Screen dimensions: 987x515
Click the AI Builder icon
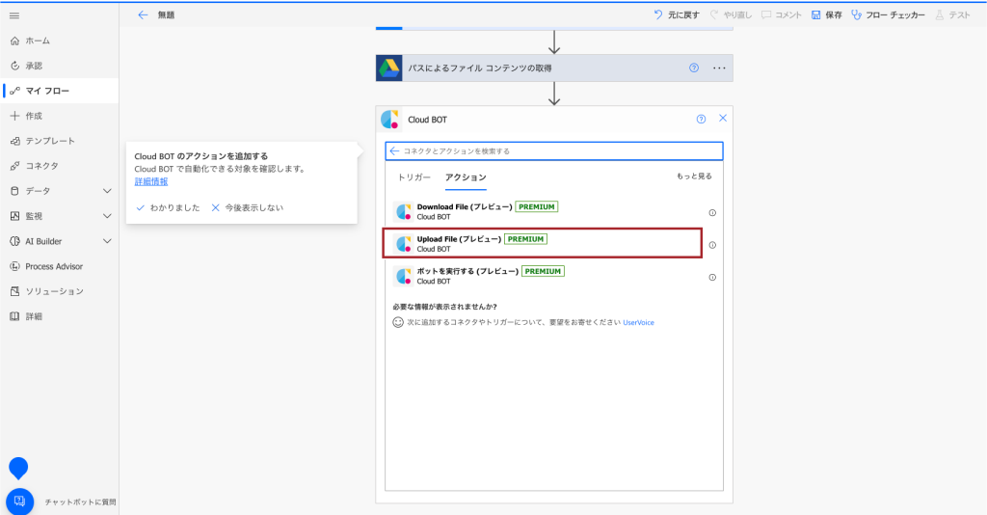pos(15,241)
